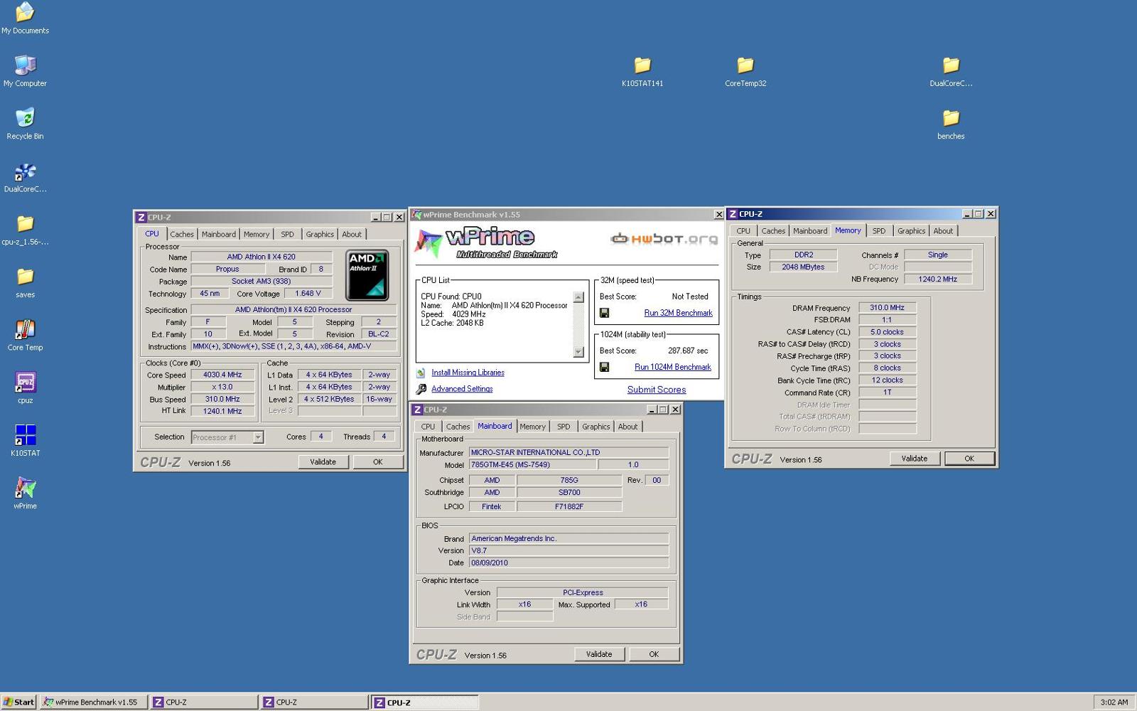Viewport: 1137px width, 711px height.
Task: Select Graphics tab in left CPU-Z window
Action: (320, 234)
